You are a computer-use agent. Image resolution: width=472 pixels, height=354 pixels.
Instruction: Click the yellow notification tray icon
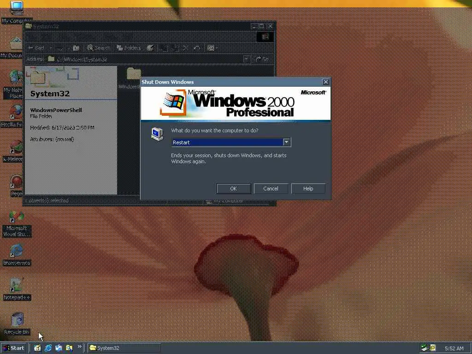point(432,348)
